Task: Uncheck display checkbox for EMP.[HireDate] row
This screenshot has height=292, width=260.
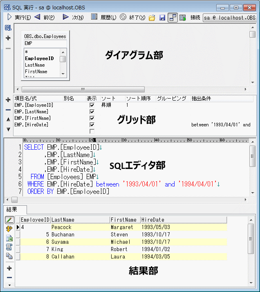Action: point(92,125)
